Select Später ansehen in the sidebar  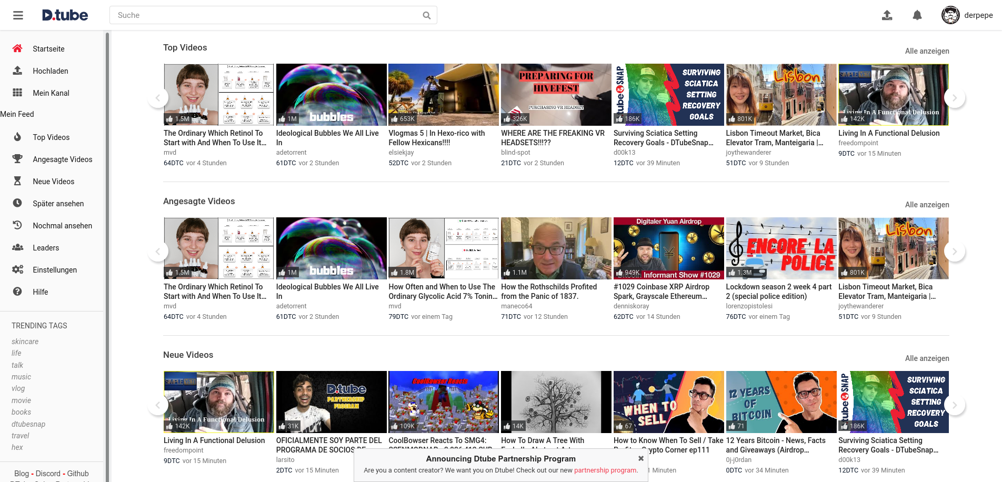(58, 204)
